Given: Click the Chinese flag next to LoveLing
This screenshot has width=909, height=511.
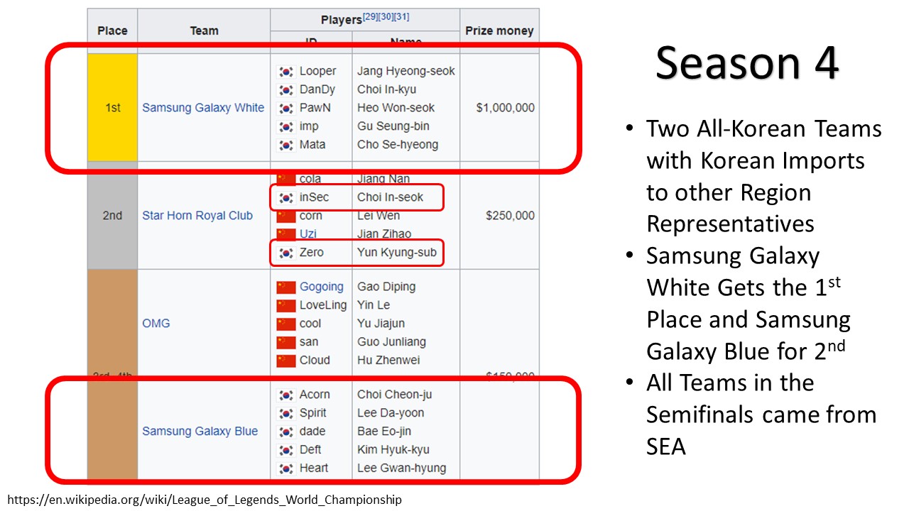Looking at the screenshot, I should click(286, 305).
